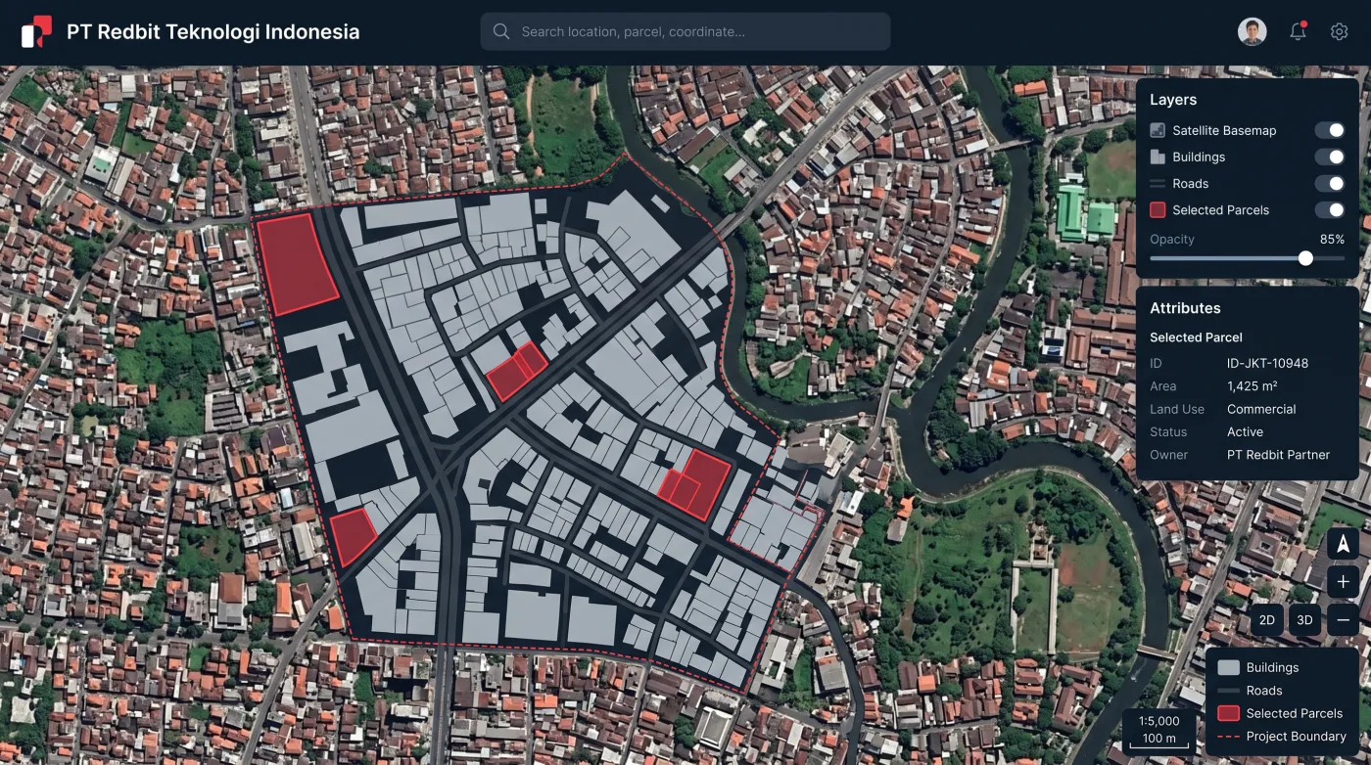Toggle the Buildings layer switch

[x=1329, y=157]
